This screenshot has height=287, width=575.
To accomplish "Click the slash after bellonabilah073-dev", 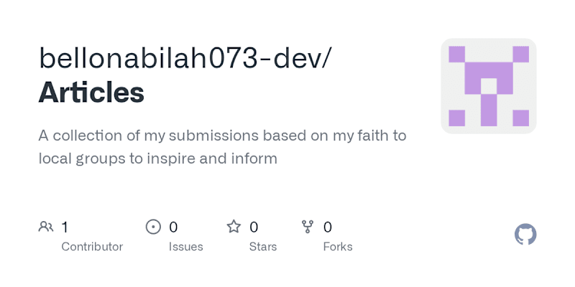I will (326, 60).
